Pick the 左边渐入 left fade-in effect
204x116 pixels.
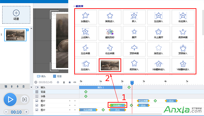pos(85,65)
